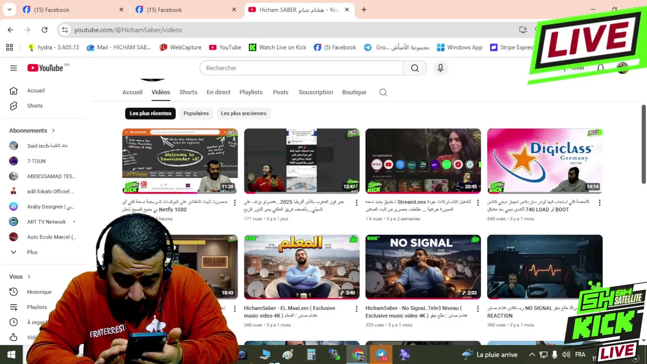Open Windows App bookmark
The width and height of the screenshot is (647, 364).
tap(459, 47)
